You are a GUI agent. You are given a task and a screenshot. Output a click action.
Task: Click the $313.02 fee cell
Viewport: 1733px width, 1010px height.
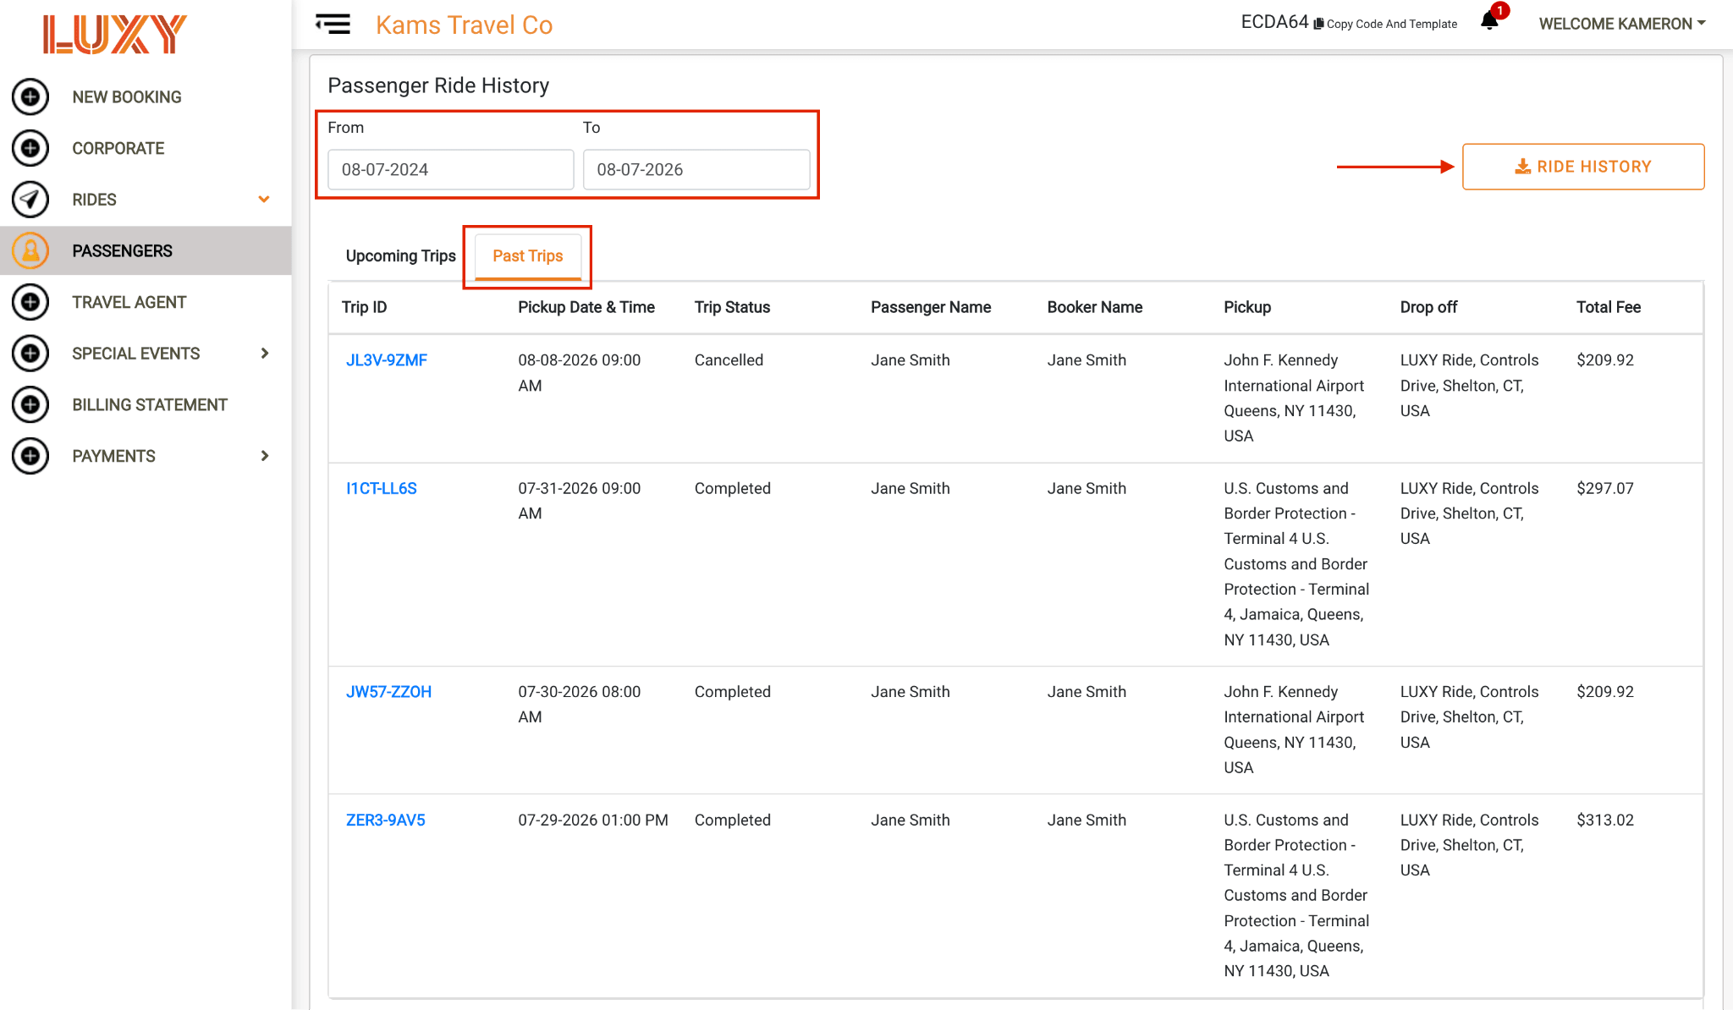pyautogui.click(x=1605, y=820)
